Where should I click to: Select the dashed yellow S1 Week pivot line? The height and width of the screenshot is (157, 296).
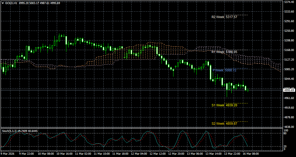pos(236,103)
